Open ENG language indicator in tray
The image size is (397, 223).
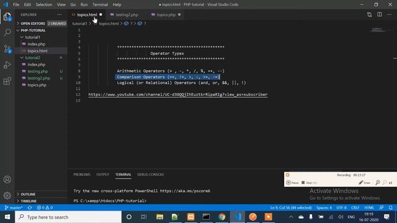351,217
